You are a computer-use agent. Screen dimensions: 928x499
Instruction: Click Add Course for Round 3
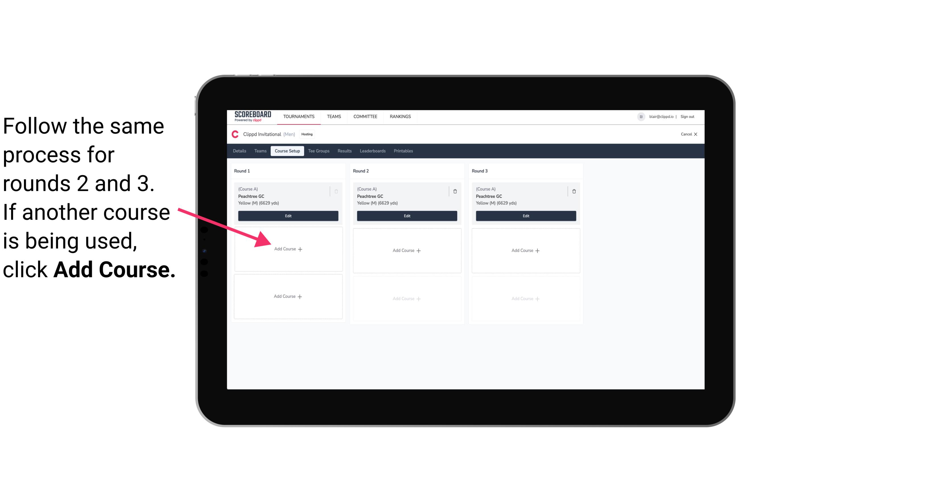pyautogui.click(x=525, y=250)
